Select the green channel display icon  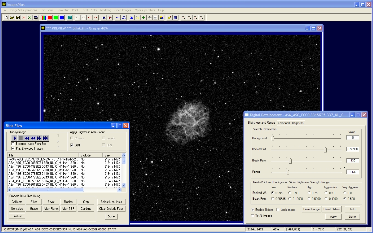pyautogui.click(x=56, y=17)
